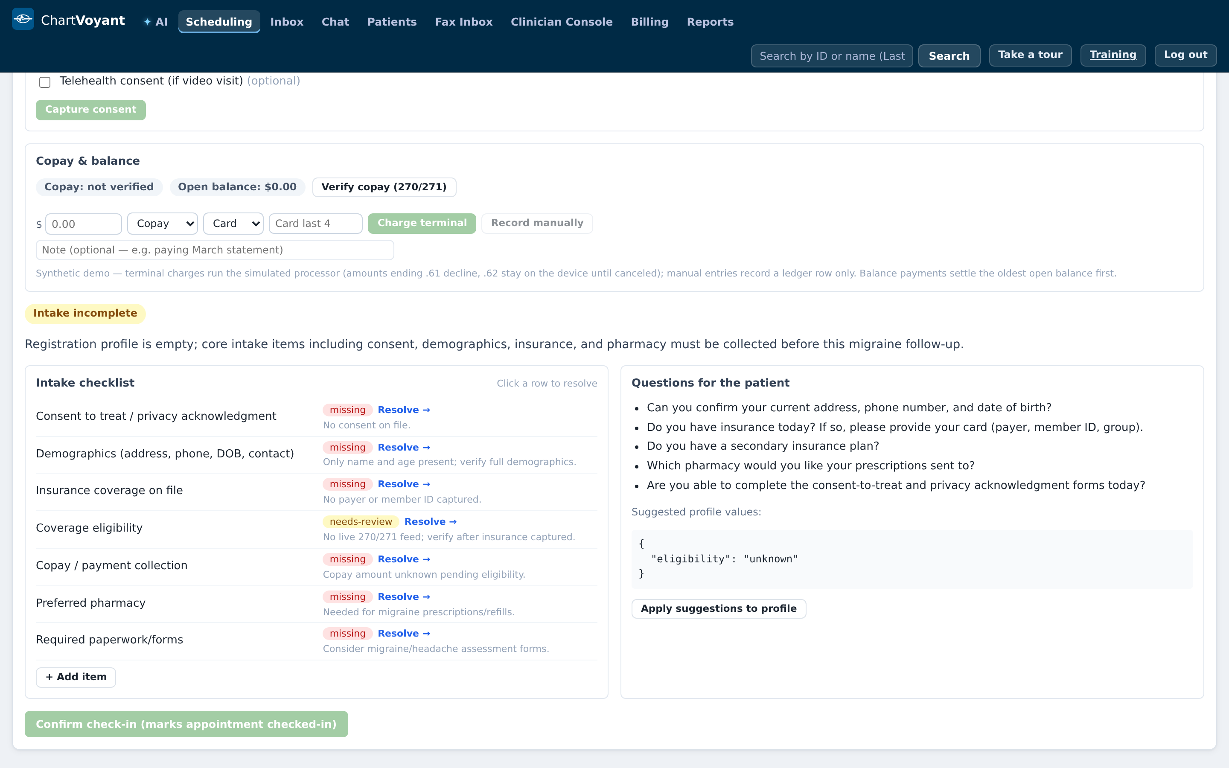Click the 'Copay: not verified' badge
The height and width of the screenshot is (768, 1229).
[x=99, y=187]
